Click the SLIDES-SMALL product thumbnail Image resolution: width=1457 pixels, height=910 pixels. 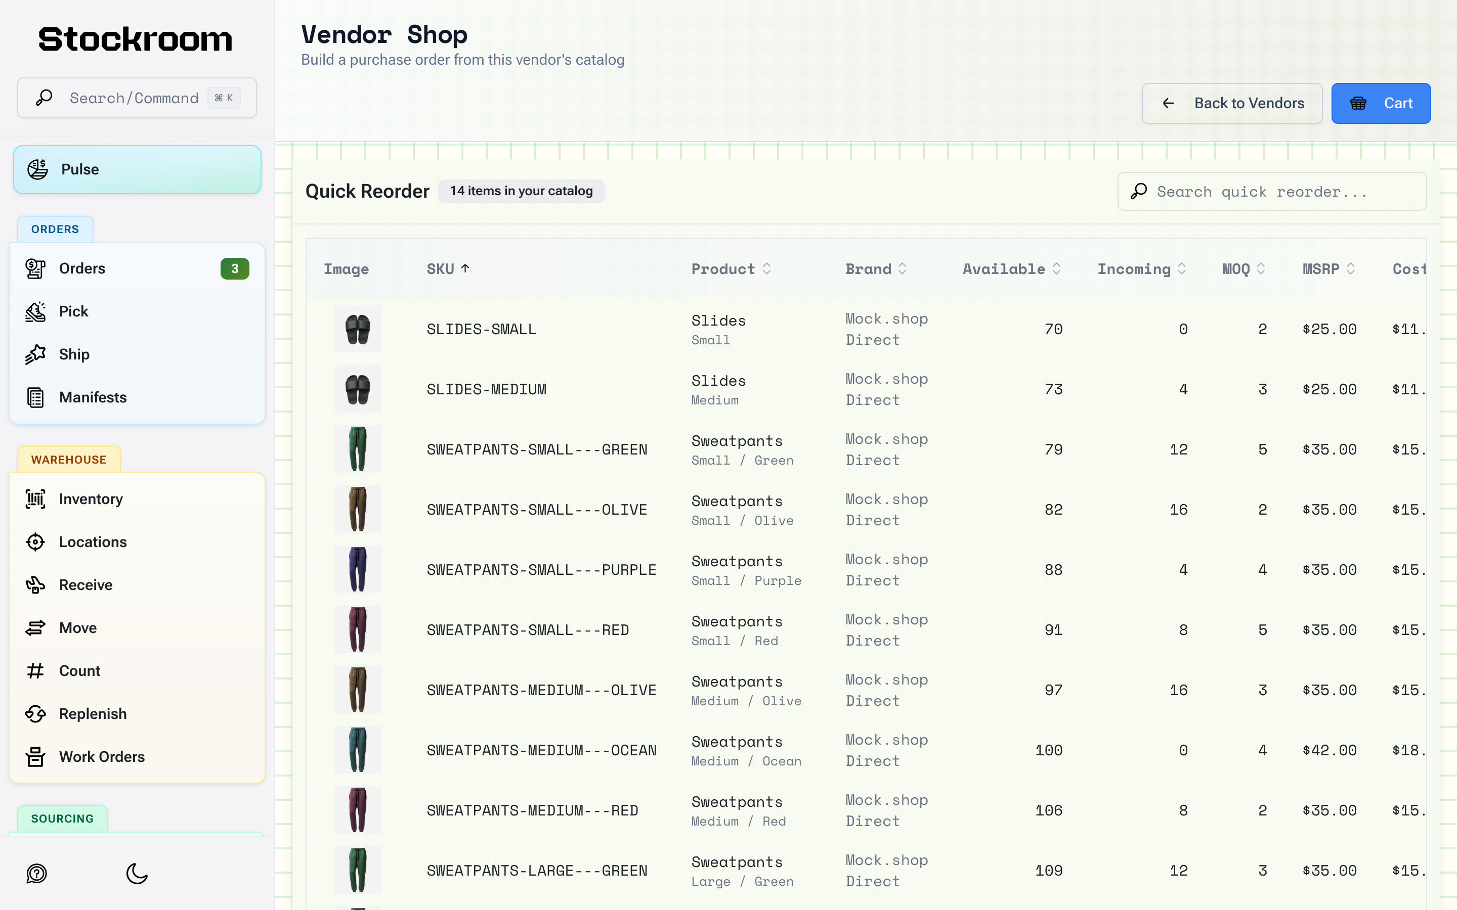point(358,329)
